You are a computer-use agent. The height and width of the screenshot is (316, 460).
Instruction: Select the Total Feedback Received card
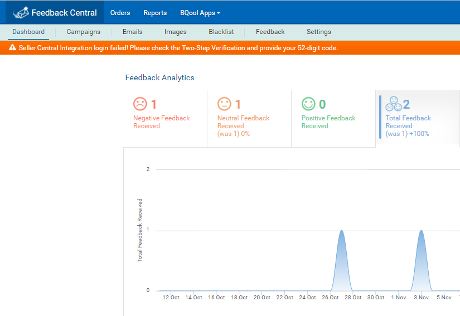[418, 118]
